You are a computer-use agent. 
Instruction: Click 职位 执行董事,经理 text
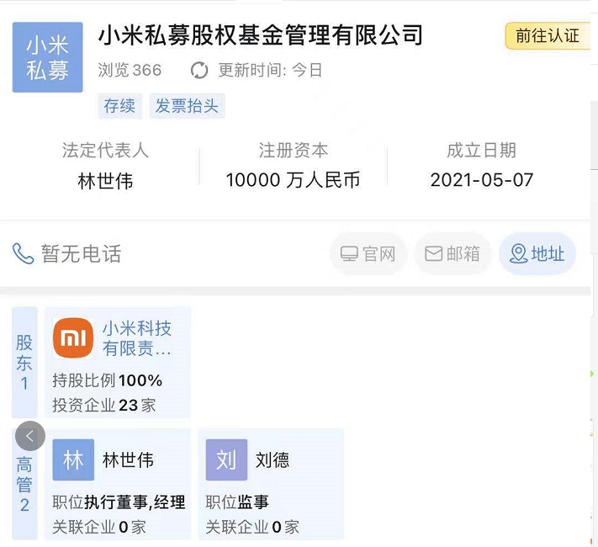[x=119, y=502]
